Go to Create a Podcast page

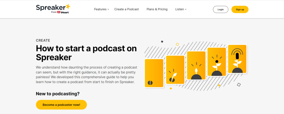click(x=126, y=9)
